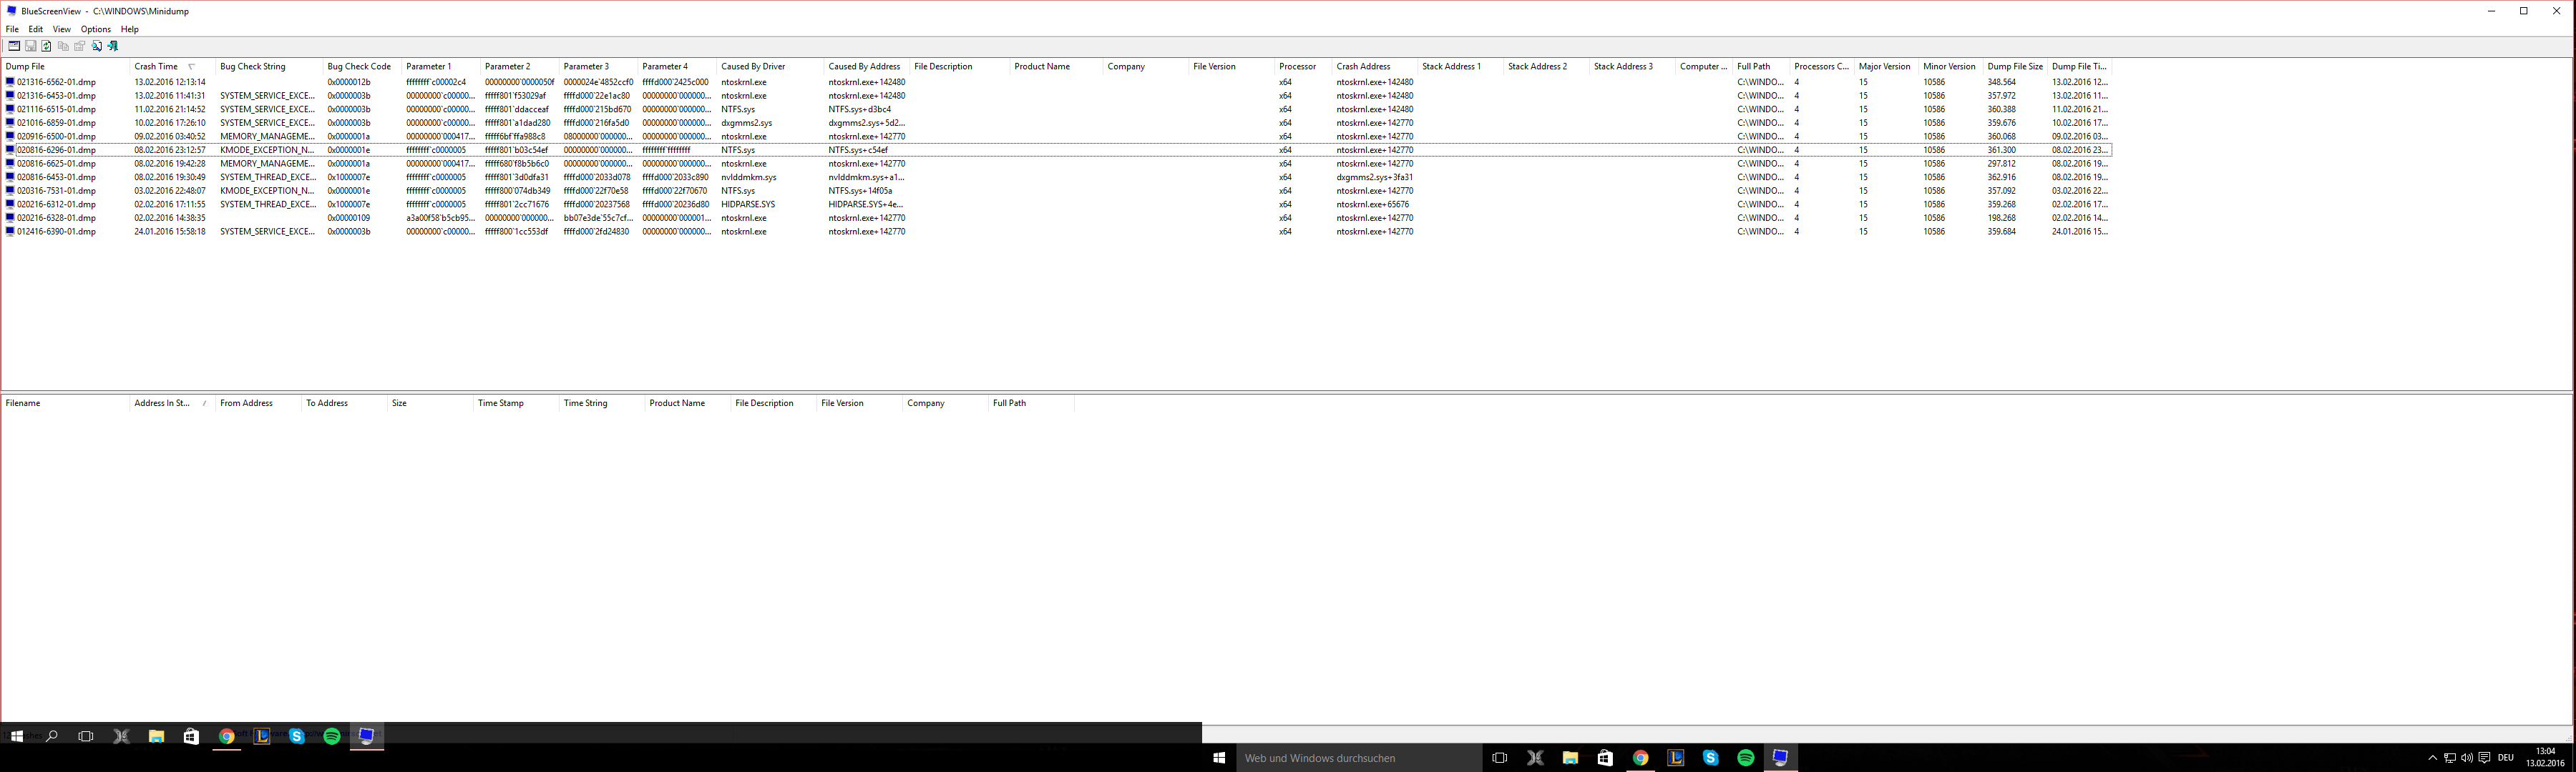Open the Options menu

[95, 29]
